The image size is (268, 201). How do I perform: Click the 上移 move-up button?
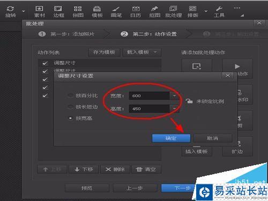click(52, 169)
